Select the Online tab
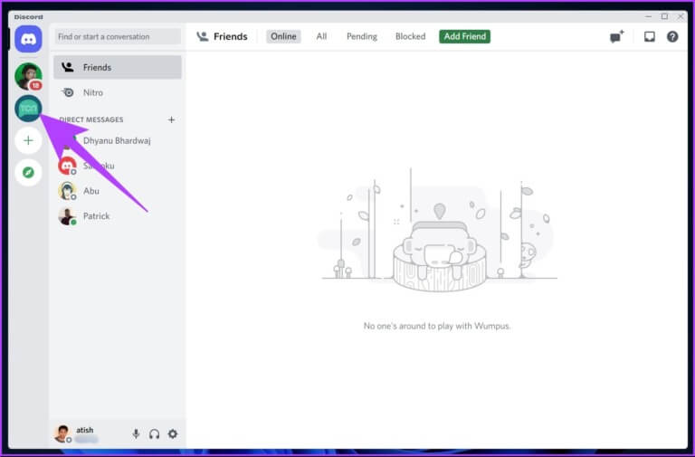Image resolution: width=695 pixels, height=457 pixels. coord(283,36)
